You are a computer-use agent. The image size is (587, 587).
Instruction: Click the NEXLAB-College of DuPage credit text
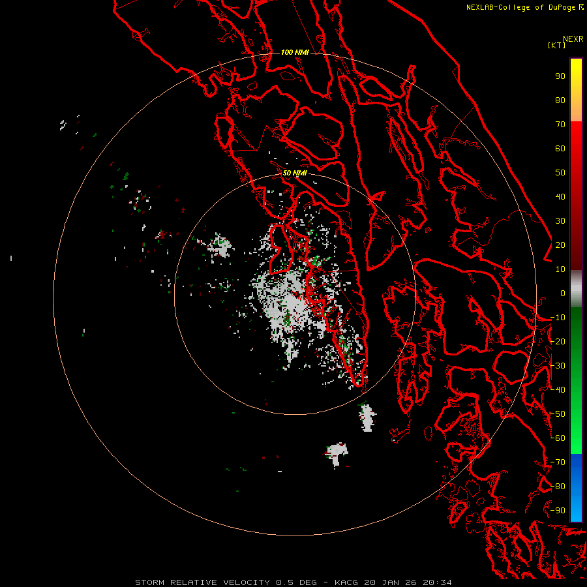pyautogui.click(x=524, y=7)
